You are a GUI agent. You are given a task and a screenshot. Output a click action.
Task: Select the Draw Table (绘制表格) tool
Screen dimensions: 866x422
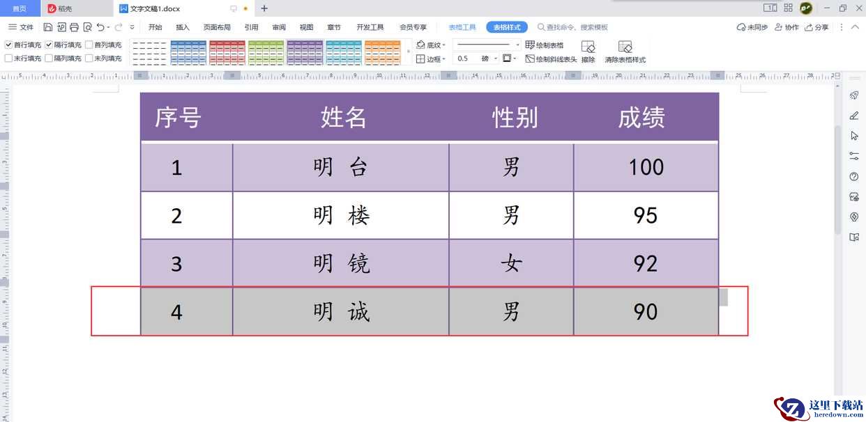click(x=545, y=45)
